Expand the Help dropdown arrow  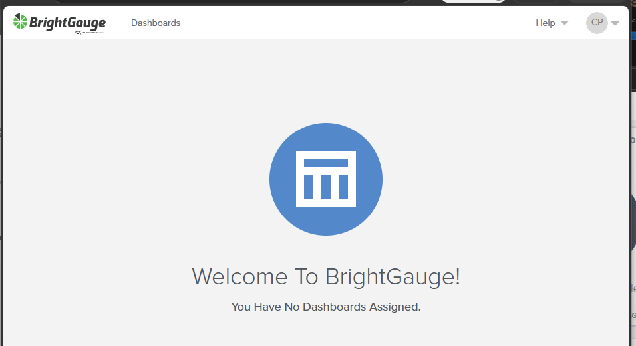565,23
